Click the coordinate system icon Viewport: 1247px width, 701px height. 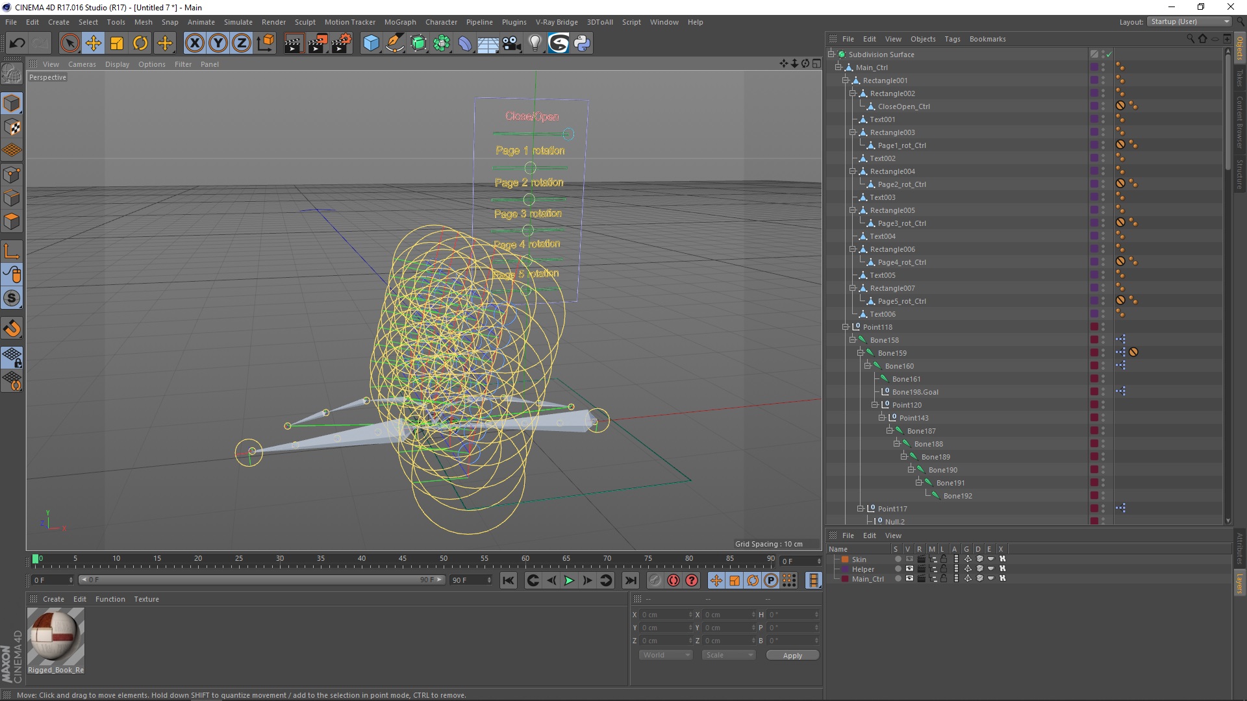[266, 43]
